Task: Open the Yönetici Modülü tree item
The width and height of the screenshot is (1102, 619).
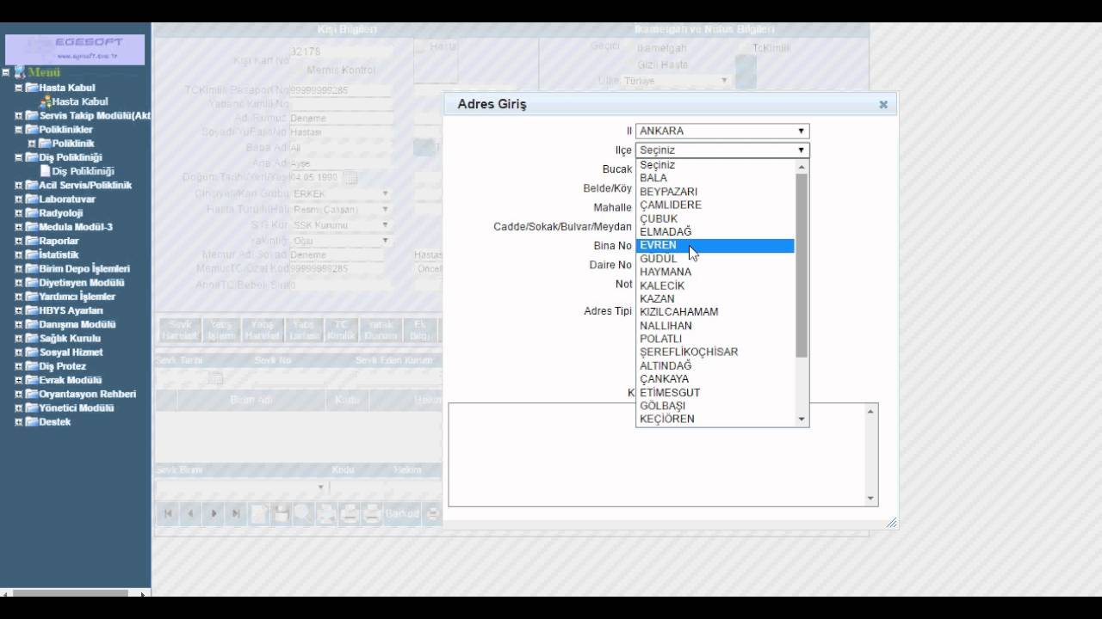Action: click(77, 408)
